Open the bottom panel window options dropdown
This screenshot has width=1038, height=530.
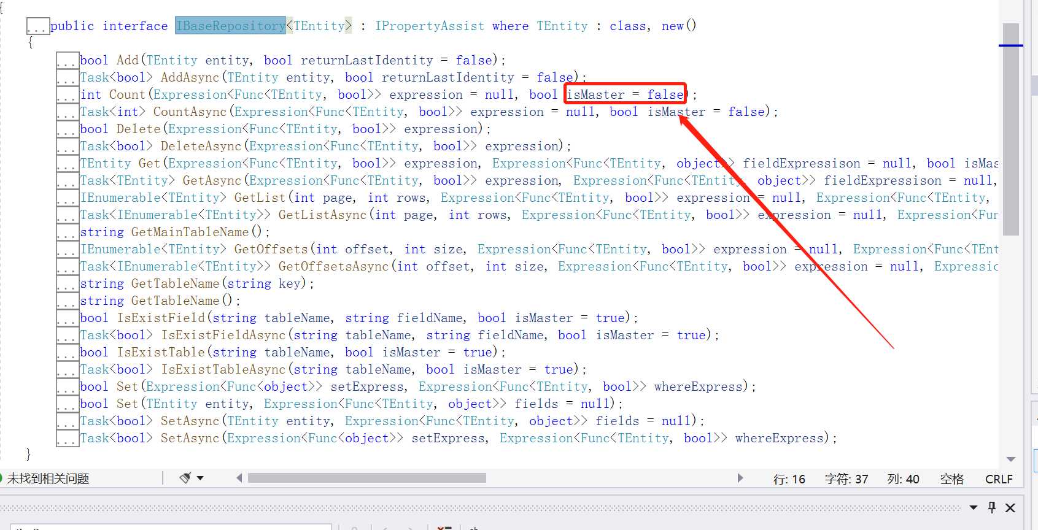tap(974, 507)
